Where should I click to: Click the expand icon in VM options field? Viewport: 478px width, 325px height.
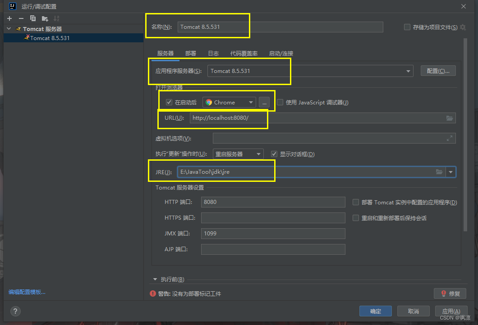449,139
